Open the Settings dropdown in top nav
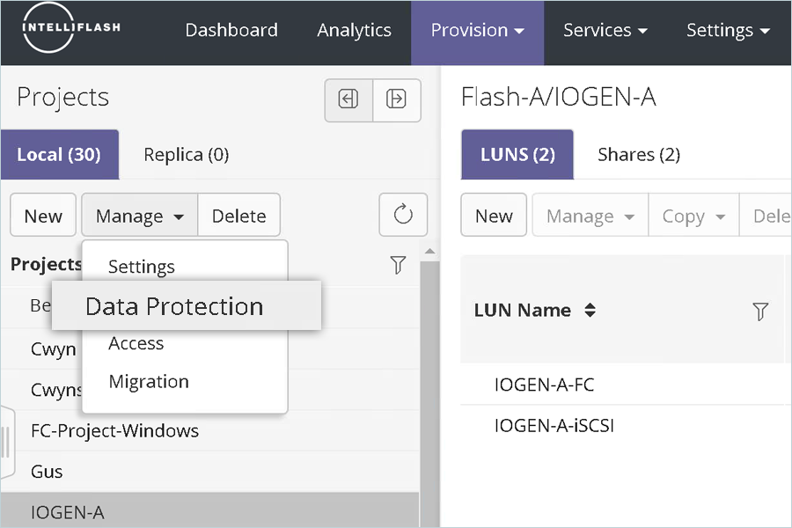The height and width of the screenshot is (528, 792). point(728,30)
